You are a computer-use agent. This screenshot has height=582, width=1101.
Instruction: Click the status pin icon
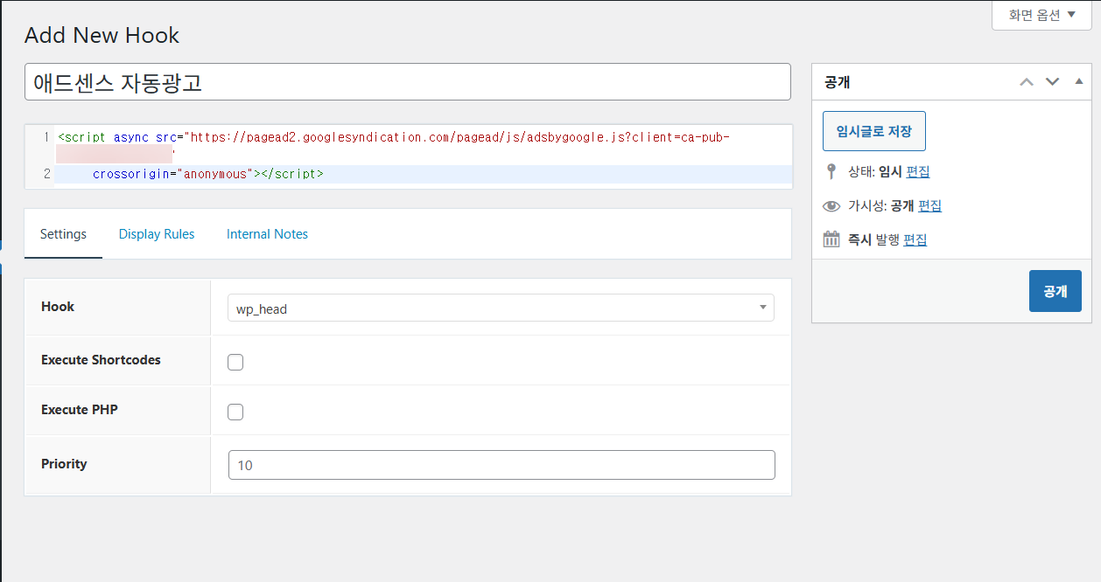pos(831,171)
